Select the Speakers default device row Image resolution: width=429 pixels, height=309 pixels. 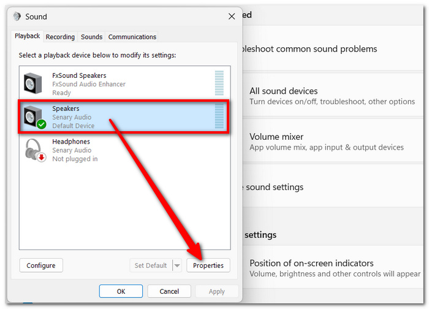(x=124, y=117)
